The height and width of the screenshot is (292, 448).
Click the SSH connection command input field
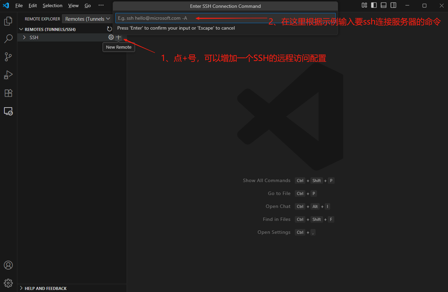coord(225,18)
